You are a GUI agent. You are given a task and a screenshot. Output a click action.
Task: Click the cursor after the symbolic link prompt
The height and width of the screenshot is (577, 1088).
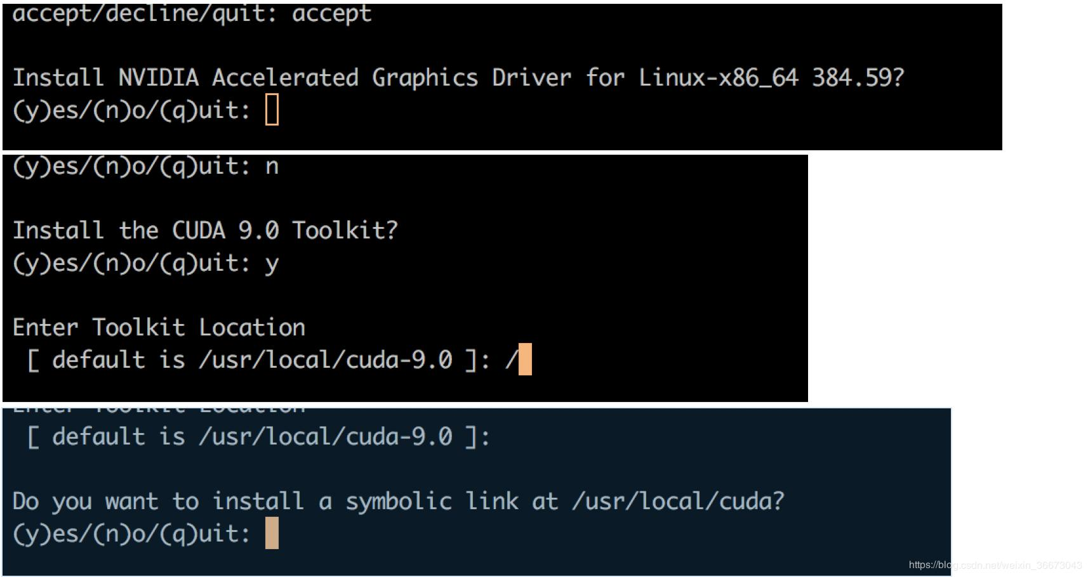coord(272,533)
